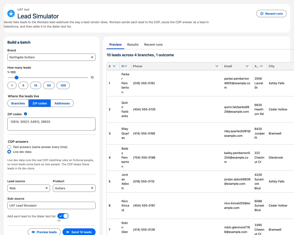Select Addresses location mode
Screen dimensions: 294x235
(x=62, y=103)
